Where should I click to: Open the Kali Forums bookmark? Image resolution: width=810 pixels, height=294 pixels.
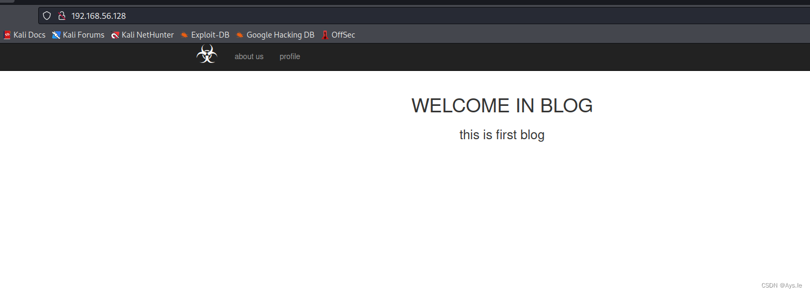[x=78, y=35]
